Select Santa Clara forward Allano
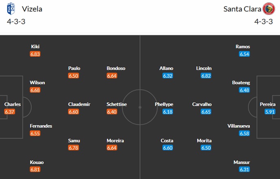 (166, 68)
